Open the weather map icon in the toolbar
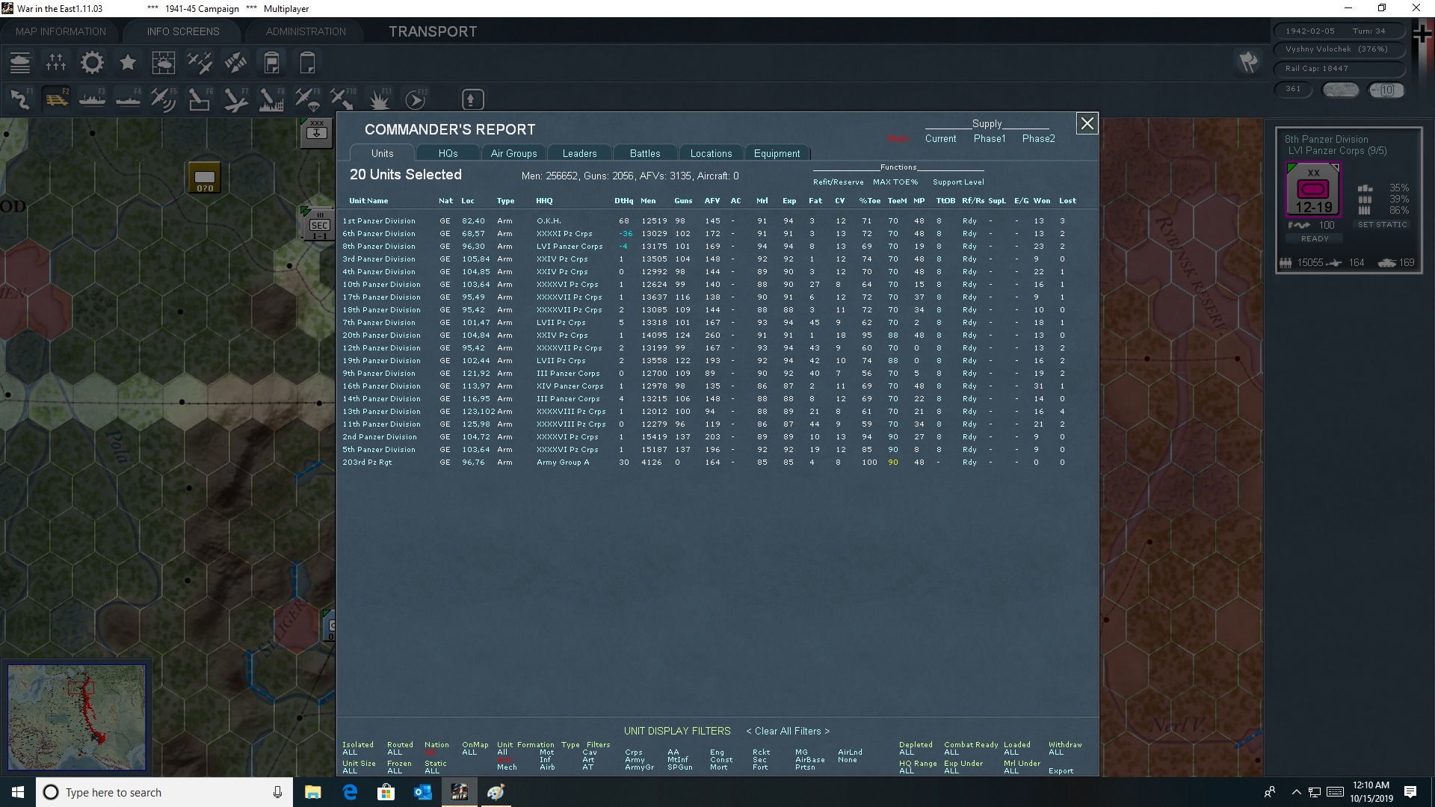1435x807 pixels. click(163, 62)
